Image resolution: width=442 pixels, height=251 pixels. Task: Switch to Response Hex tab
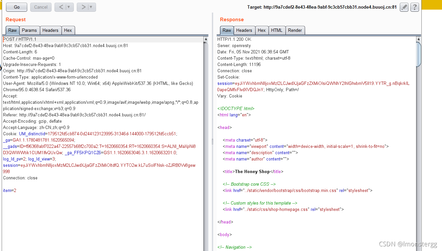262,30
